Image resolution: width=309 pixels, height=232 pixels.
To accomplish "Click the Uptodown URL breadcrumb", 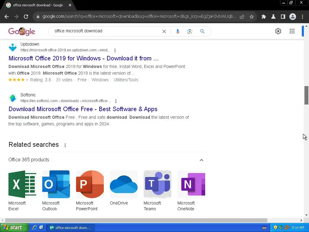I will click(65, 50).
